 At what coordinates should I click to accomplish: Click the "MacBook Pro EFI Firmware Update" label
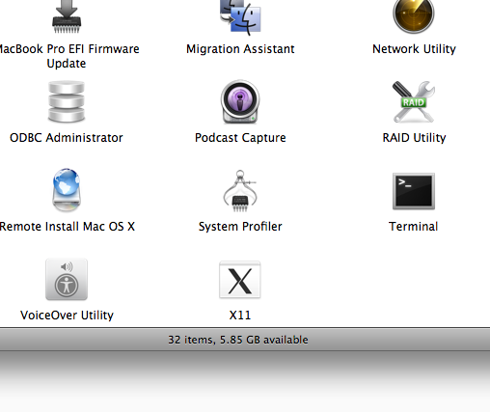click(69, 56)
